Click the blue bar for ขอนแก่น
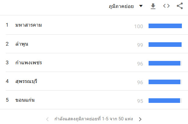This screenshot has width=188, height=124. (x=164, y=101)
